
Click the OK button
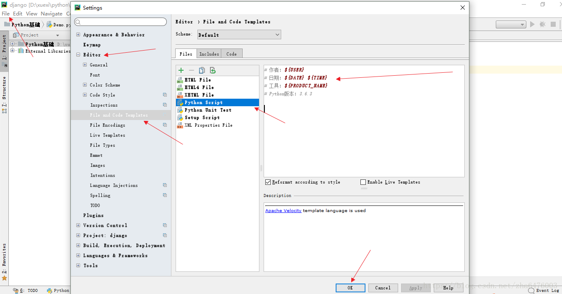[x=350, y=288]
